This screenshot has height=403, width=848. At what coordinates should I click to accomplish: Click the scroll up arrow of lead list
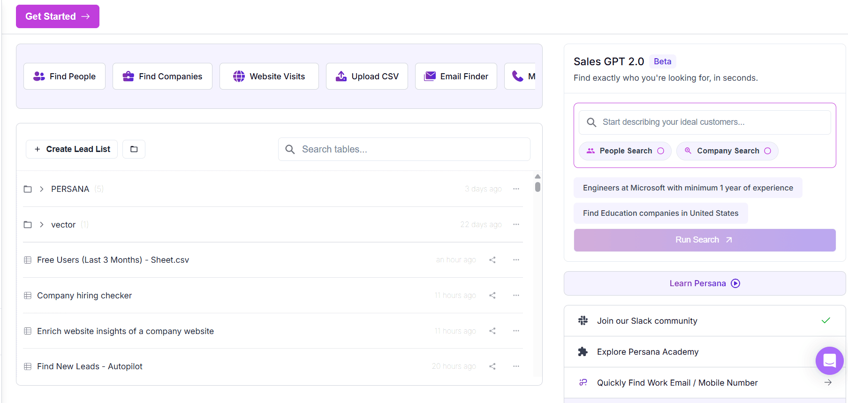[538, 176]
